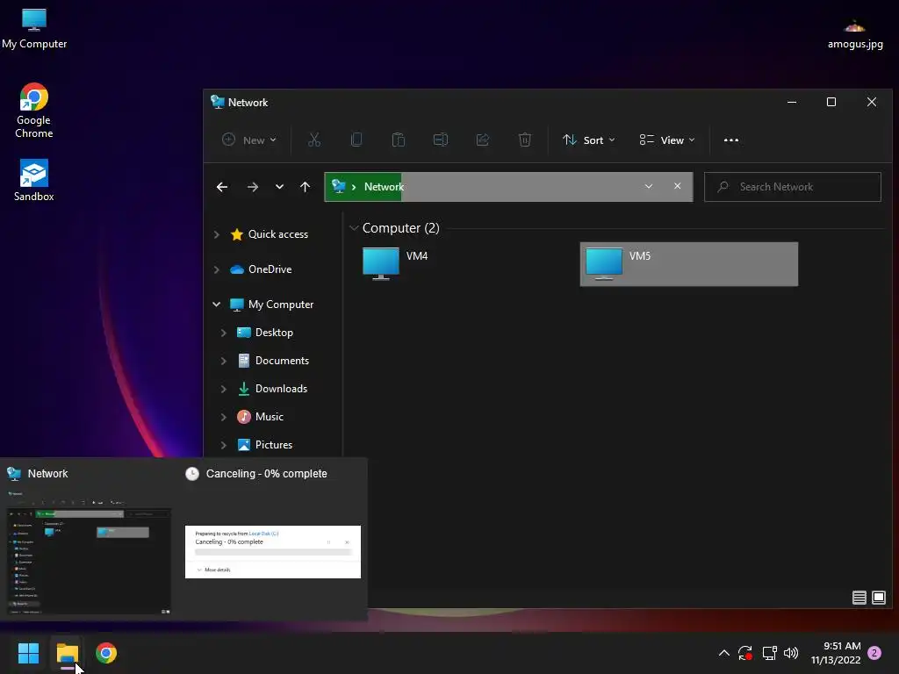Select the VM5 computer
Screen dimensions: 899x674
(x=688, y=264)
